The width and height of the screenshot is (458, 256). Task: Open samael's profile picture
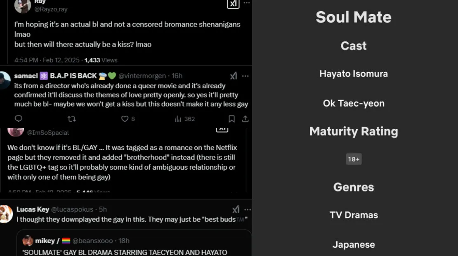click(x=5, y=80)
